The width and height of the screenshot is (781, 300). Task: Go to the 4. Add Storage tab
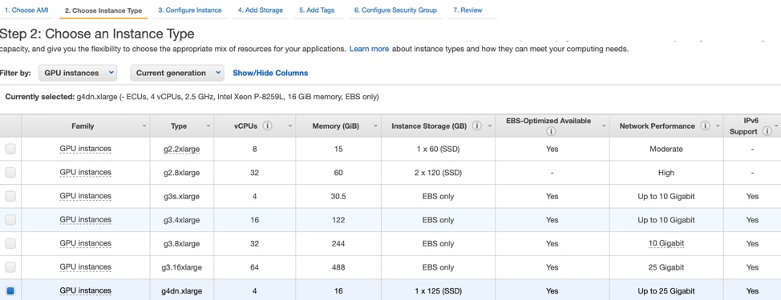[x=260, y=10]
